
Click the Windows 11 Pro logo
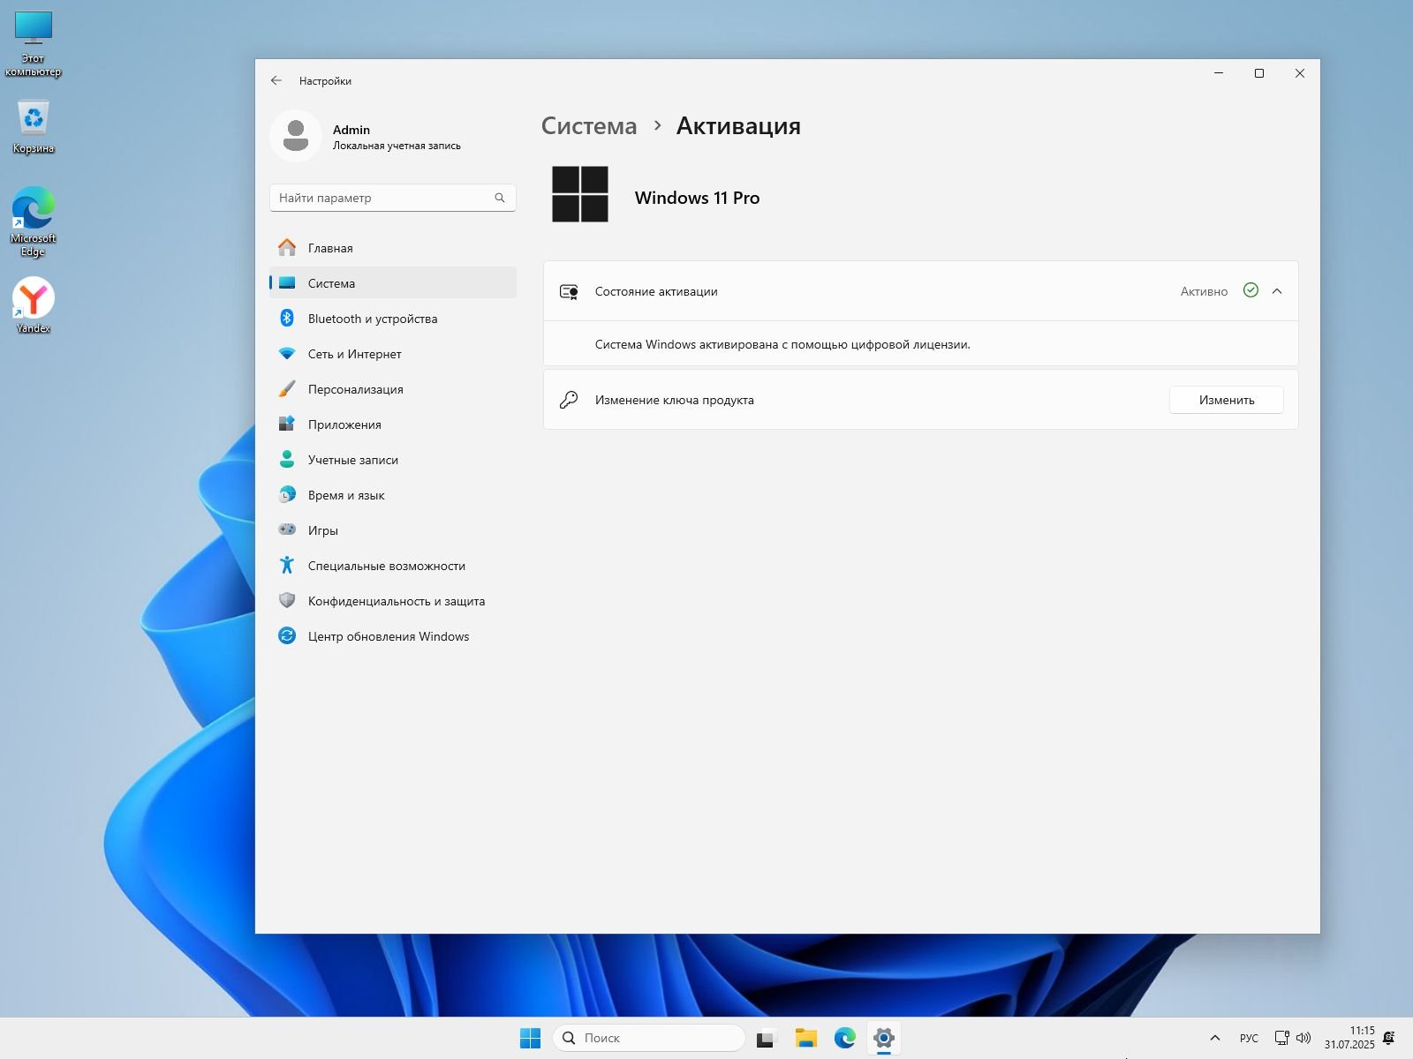point(580,194)
